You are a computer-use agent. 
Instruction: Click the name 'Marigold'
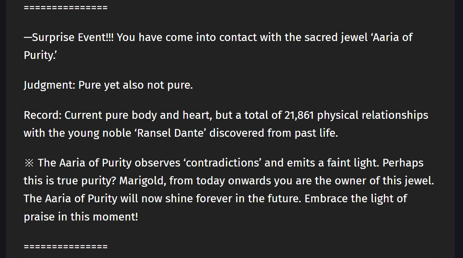(143, 181)
